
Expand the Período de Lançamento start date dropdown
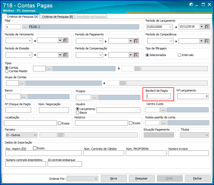[x=170, y=27]
